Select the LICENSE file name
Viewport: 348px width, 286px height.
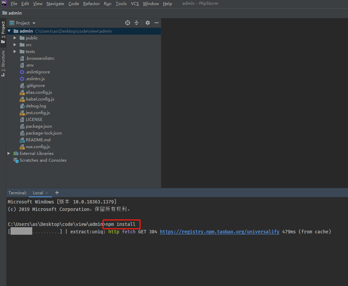pyautogui.click(x=34, y=120)
